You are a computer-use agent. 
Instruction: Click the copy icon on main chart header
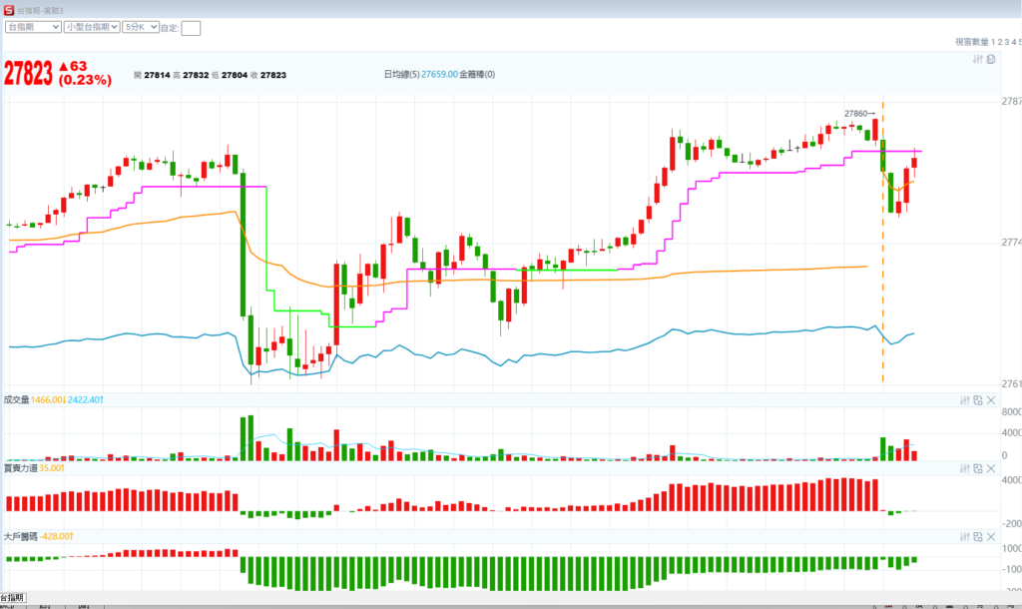991,60
